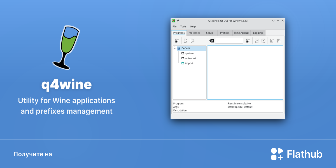The image size is (336, 168).
Task: Select the import folder label
Action: pyautogui.click(x=189, y=63)
